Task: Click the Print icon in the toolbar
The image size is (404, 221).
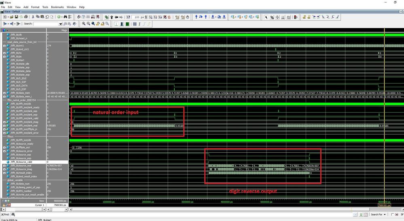Action: point(26,17)
